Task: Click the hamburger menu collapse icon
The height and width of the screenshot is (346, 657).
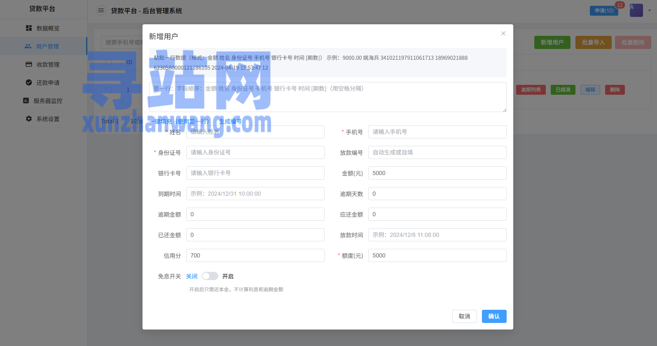Action: 101,10
